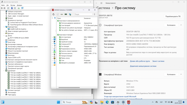
Task: Collapse the Процесори tree node
Action: 4,71
